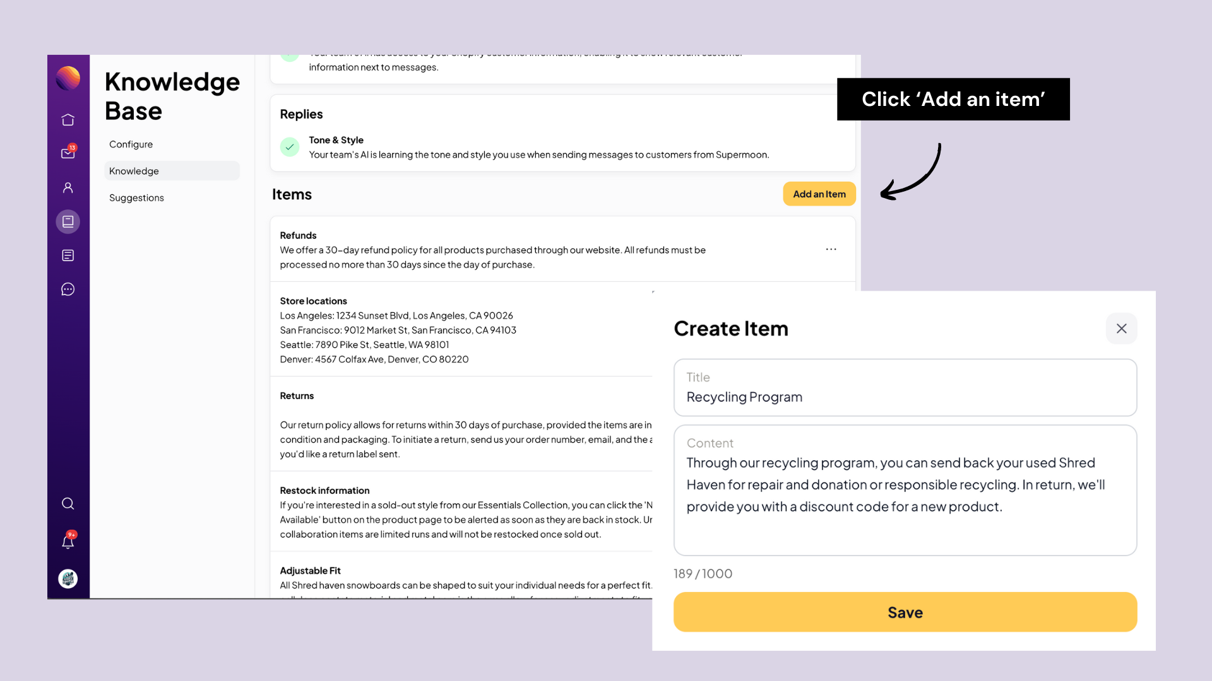
Task: Click the Knowledge Base icon in sidebar
Action: click(x=68, y=221)
